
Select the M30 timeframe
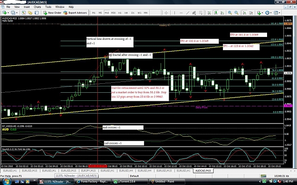coord(113,13)
